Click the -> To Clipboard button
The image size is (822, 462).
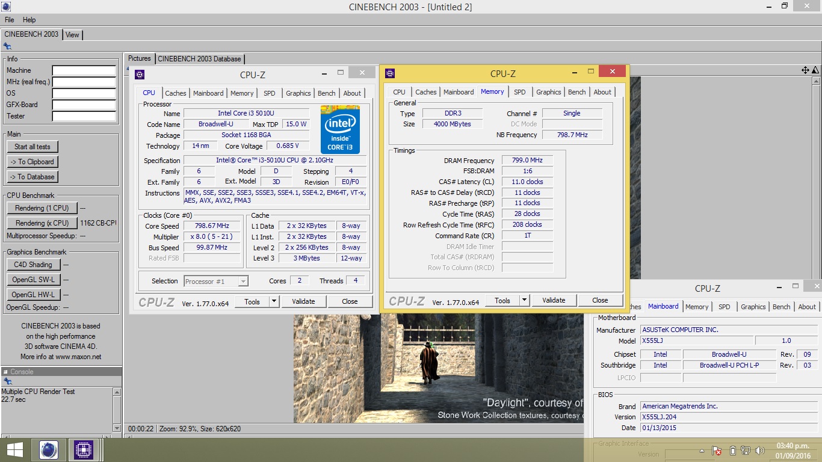click(x=32, y=162)
